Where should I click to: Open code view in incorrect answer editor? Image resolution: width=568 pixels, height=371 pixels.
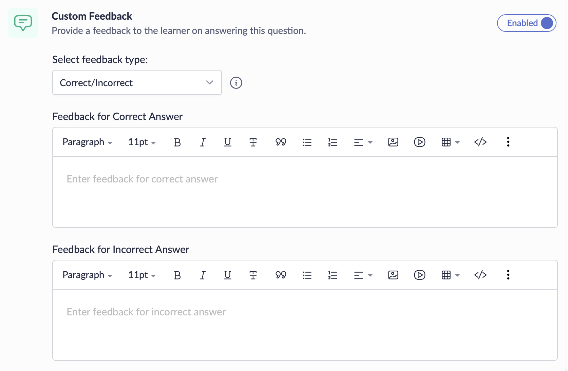coord(480,275)
